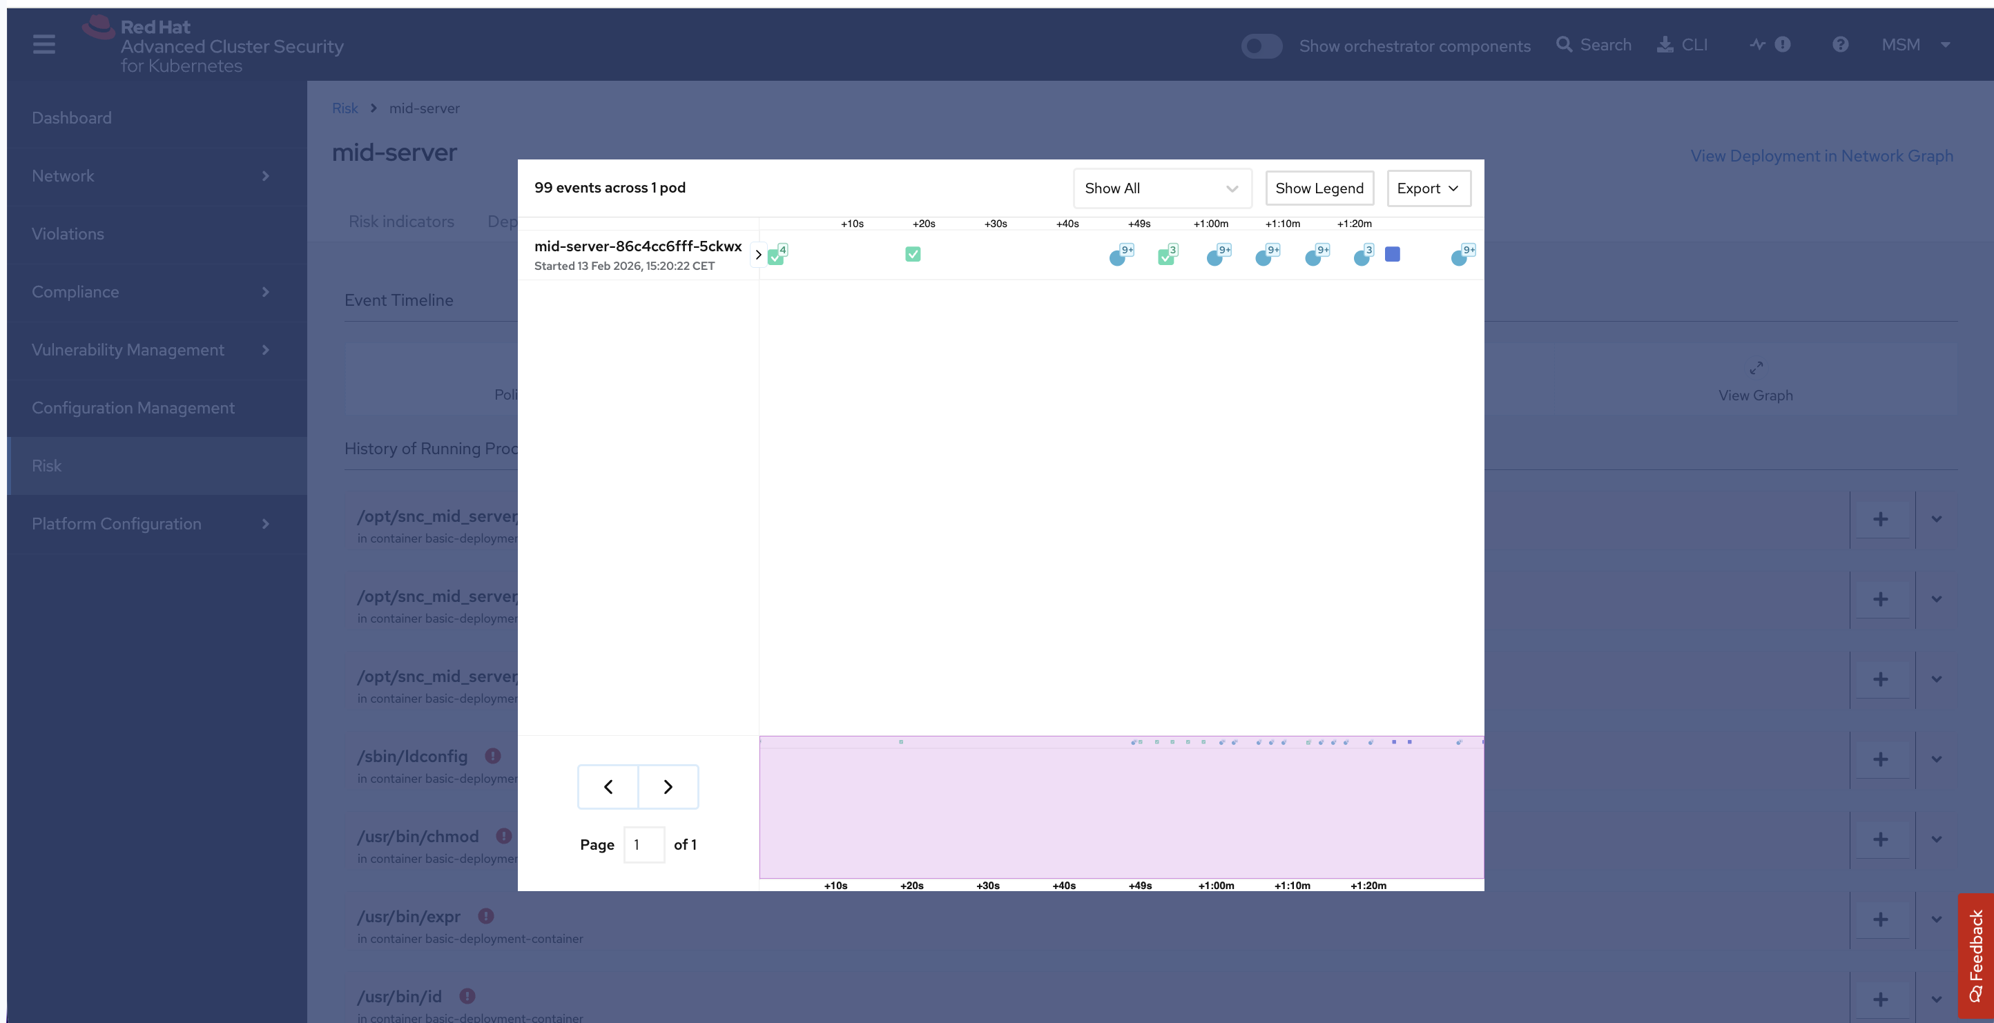Open View Deployment in Network Graph link

coord(1821,156)
